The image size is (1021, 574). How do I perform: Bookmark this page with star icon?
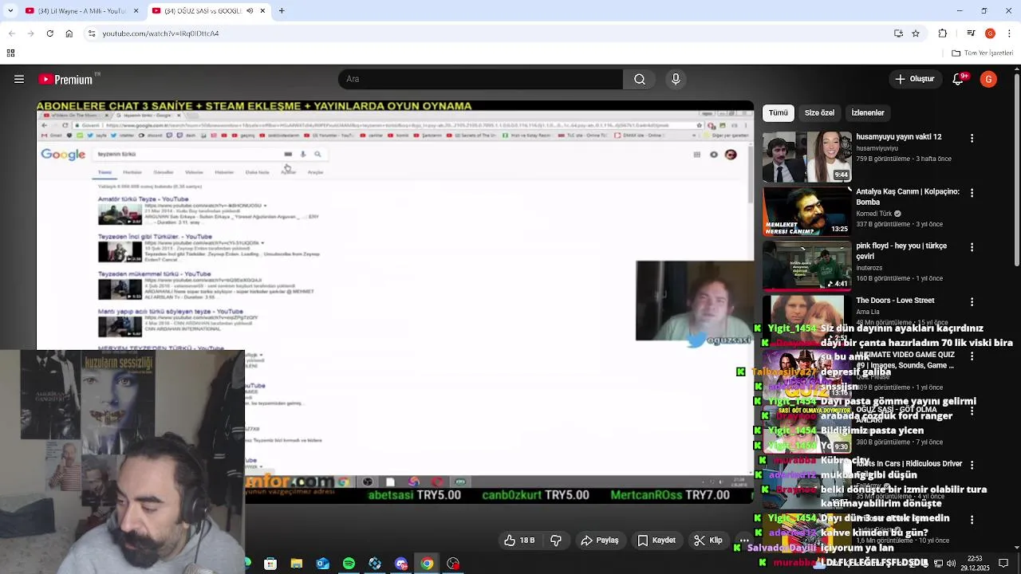pyautogui.click(x=916, y=33)
